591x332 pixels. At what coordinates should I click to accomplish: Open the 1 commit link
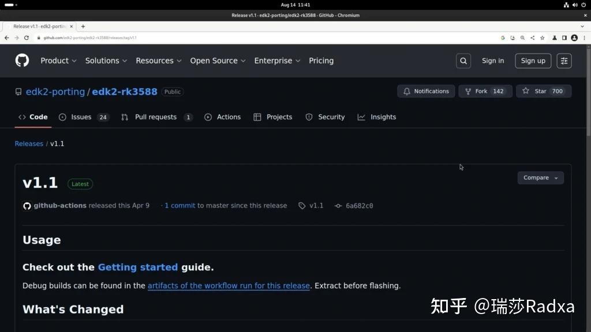(x=180, y=206)
